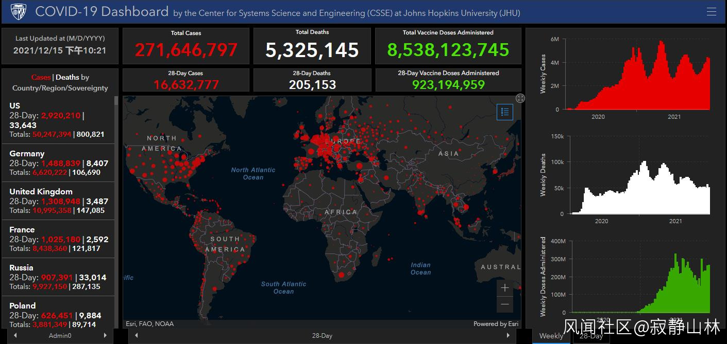The image size is (727, 344).
Task: Switch to the 28-Day chart tab
Action: click(x=590, y=336)
